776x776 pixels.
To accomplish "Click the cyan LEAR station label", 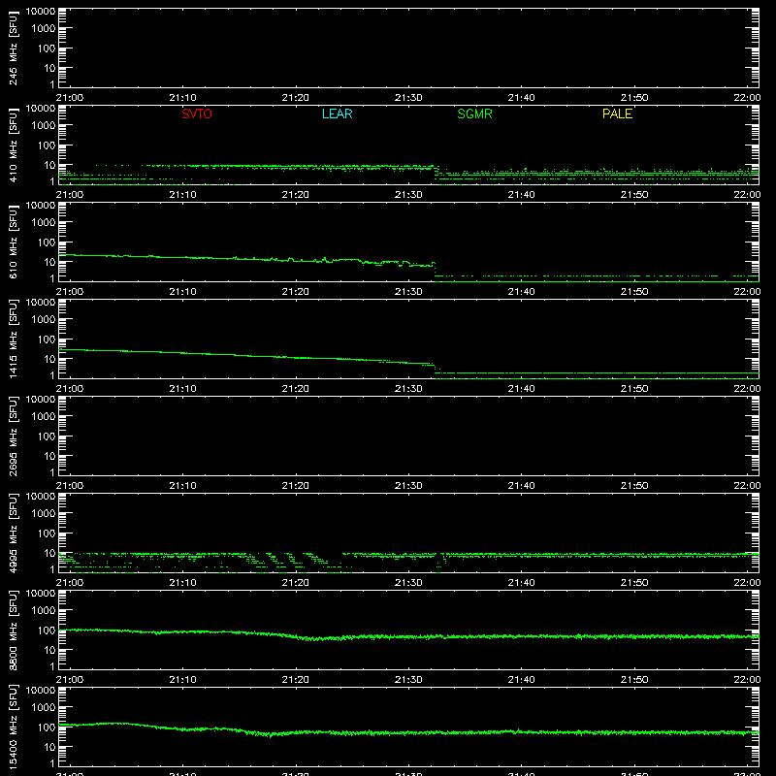I will tap(337, 113).
